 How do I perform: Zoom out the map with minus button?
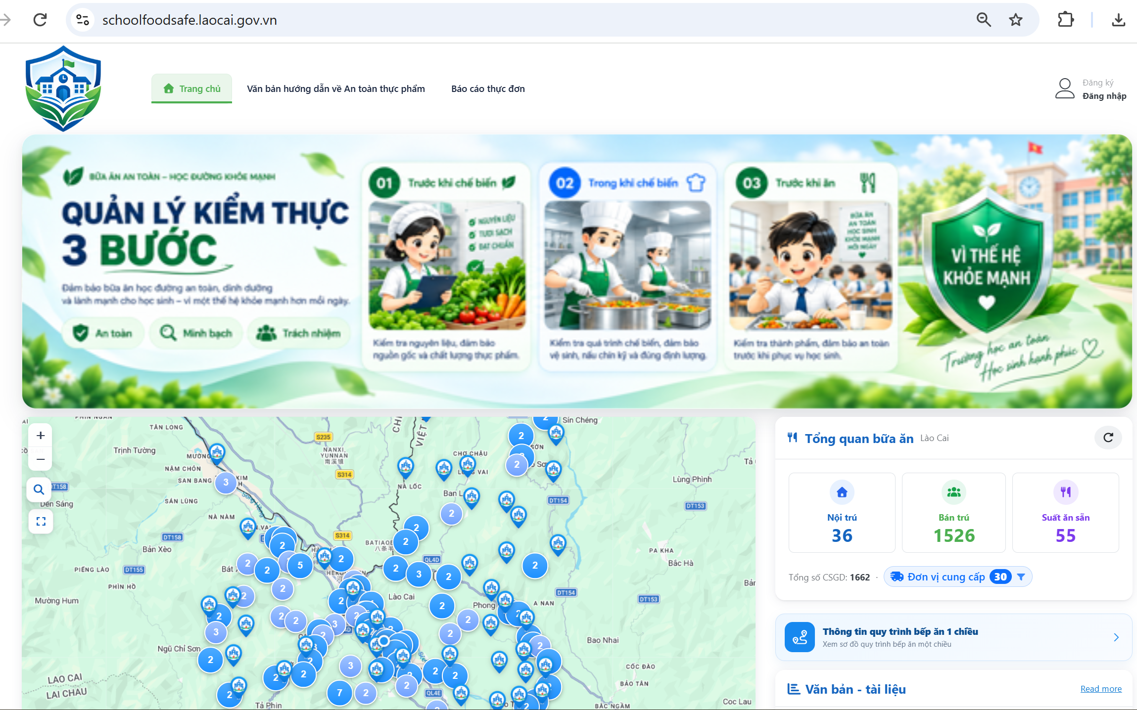pos(41,459)
